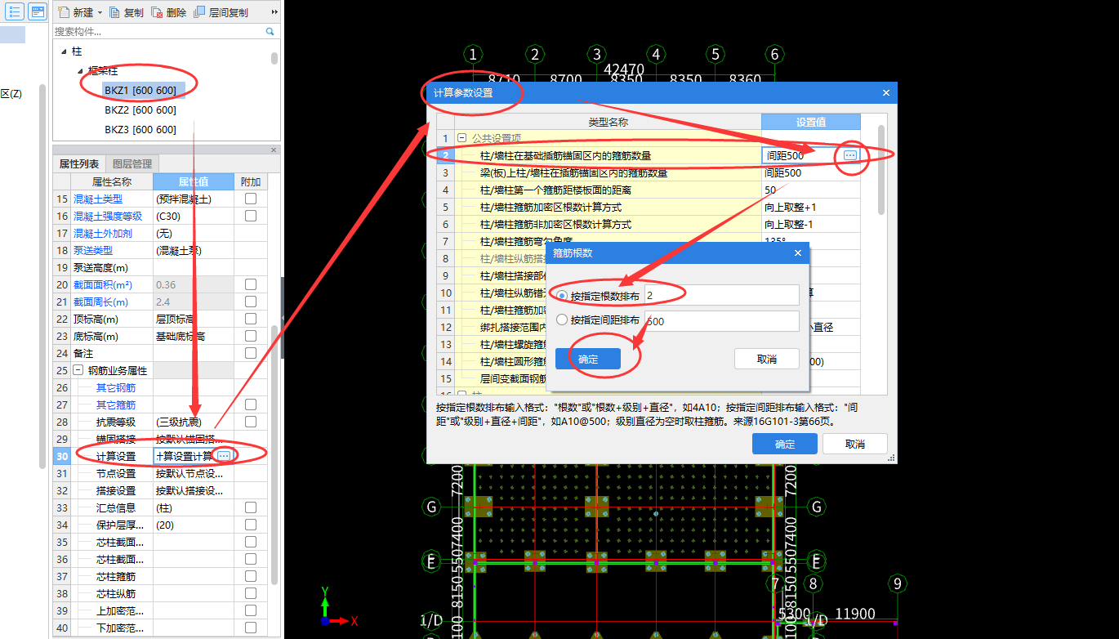Open ellipsis button in 计算设置 row
Screen dimensions: 1119x639
point(224,455)
